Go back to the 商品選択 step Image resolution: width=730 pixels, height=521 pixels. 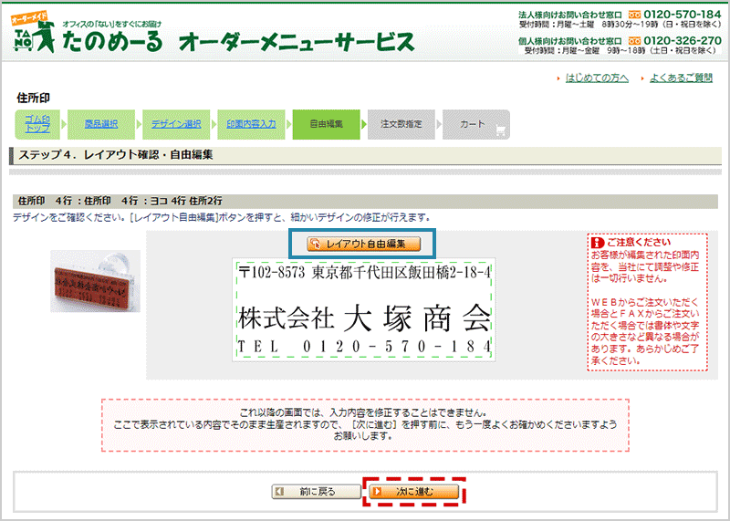coord(101,124)
